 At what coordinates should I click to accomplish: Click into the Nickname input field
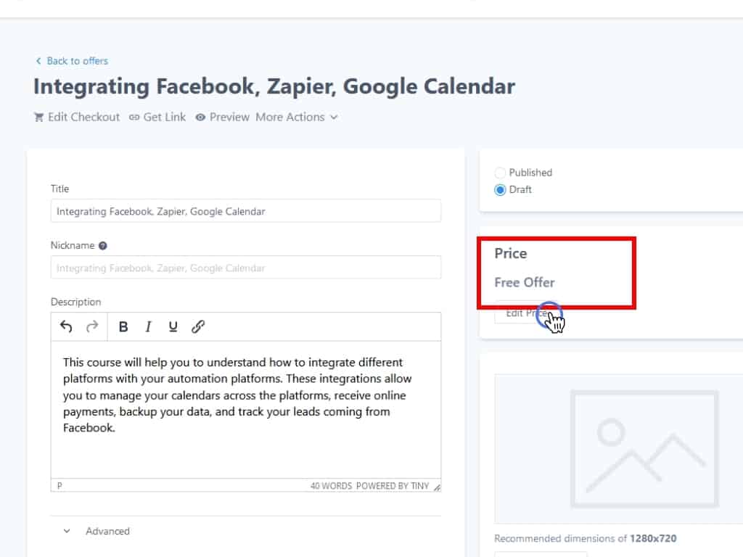(245, 268)
